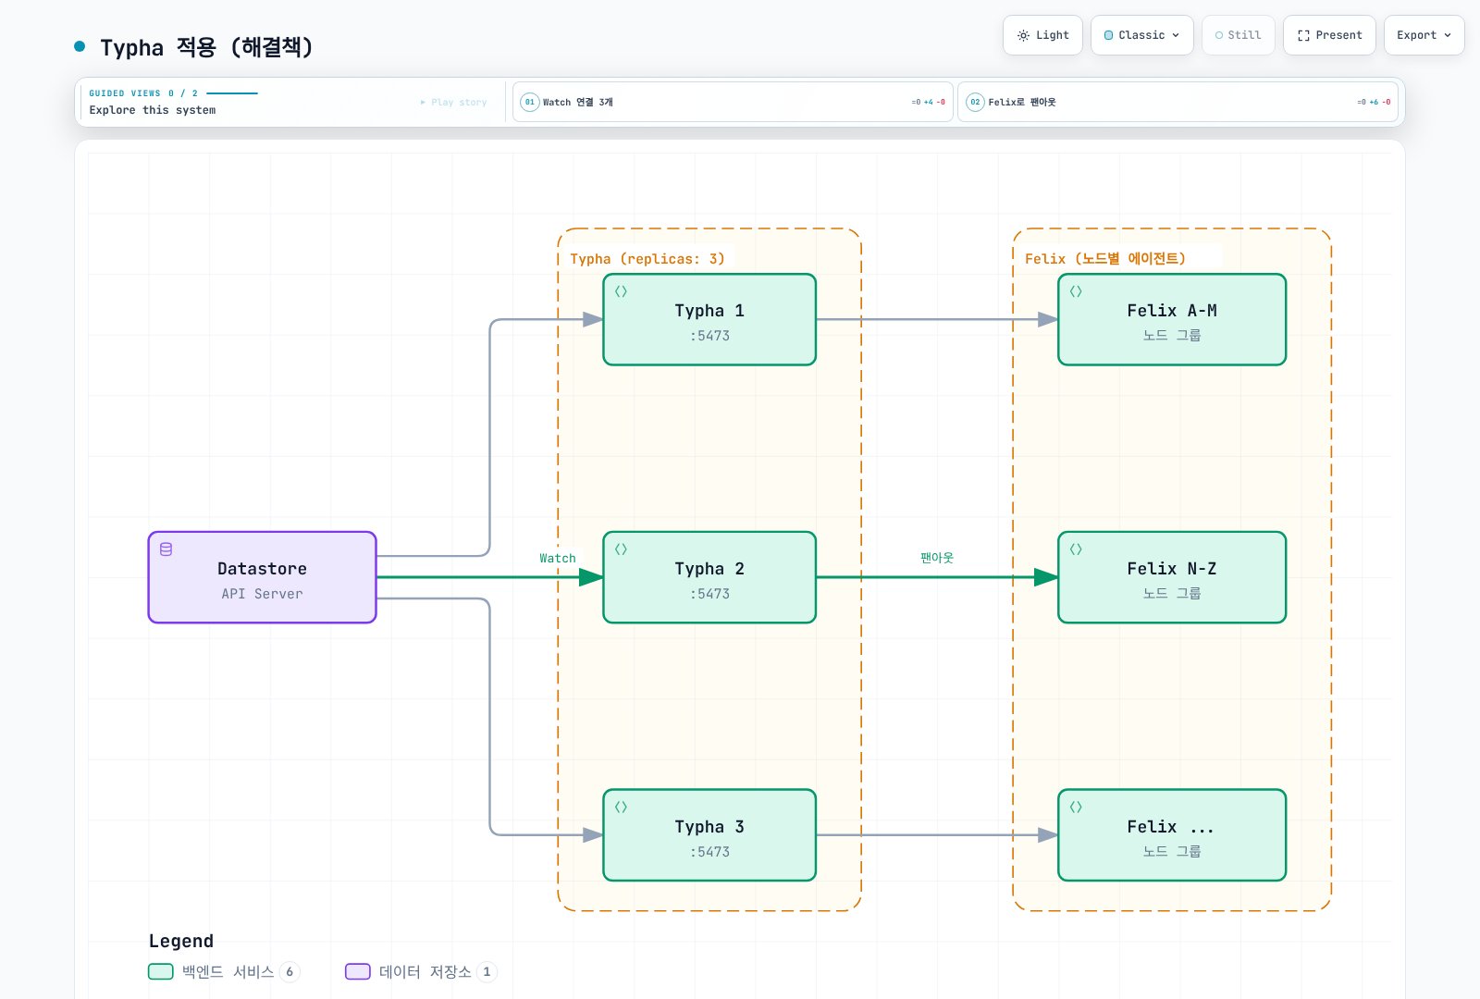Click the fullscreen icon in Present button
Screen dimensions: 1480x999
[x=1303, y=35]
